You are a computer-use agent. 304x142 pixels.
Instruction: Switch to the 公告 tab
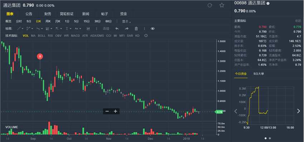pyautogui.click(x=29, y=14)
